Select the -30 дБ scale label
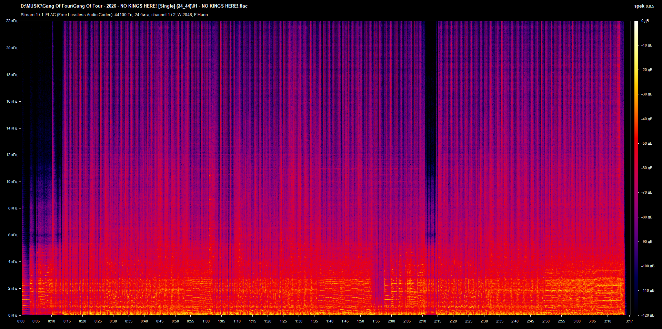This screenshot has width=662, height=329. (646, 94)
